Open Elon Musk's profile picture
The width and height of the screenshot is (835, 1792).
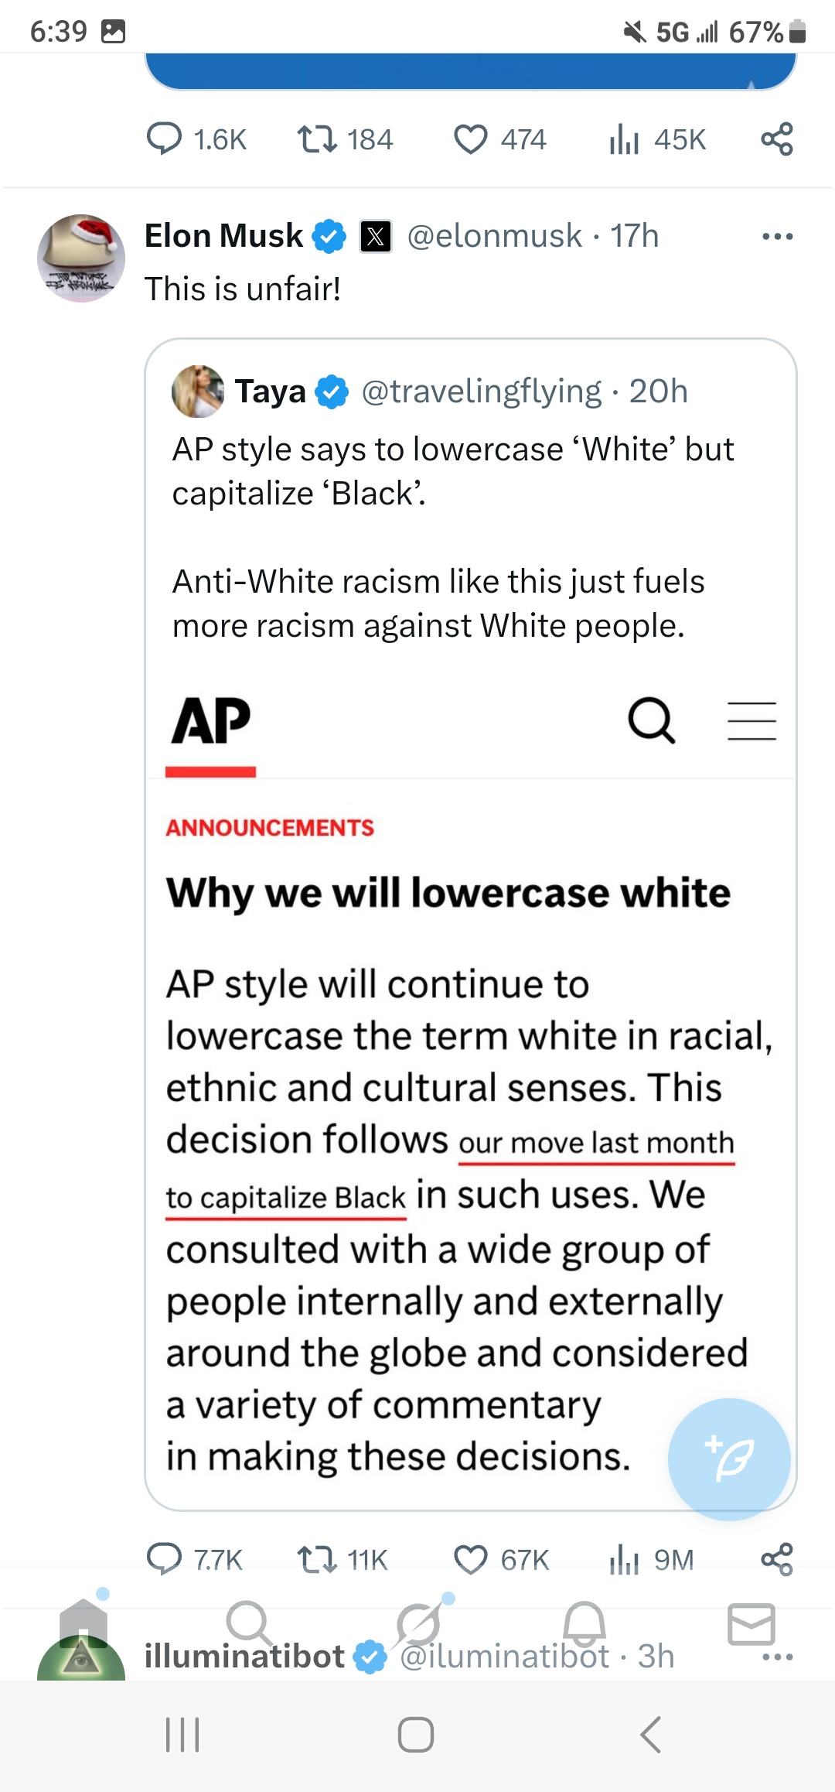pos(81,258)
